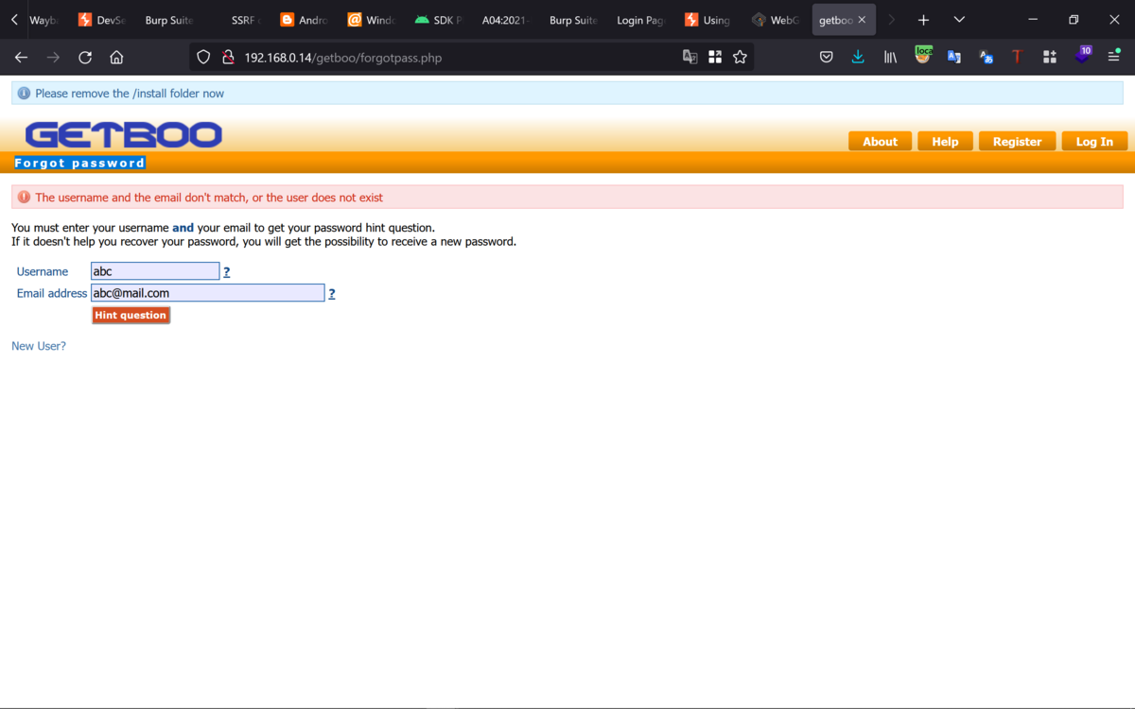
Task: Bookmark this page with the star
Action: click(740, 58)
